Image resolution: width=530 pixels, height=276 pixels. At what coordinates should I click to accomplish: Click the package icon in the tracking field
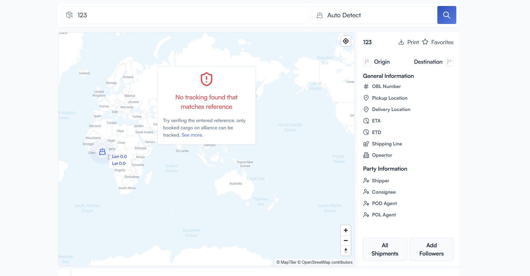point(70,15)
